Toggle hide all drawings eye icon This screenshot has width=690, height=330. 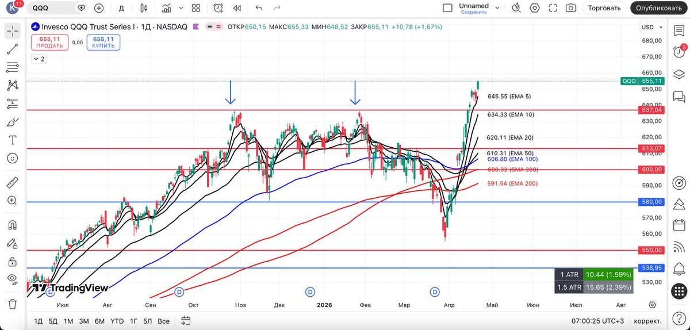[x=12, y=279]
